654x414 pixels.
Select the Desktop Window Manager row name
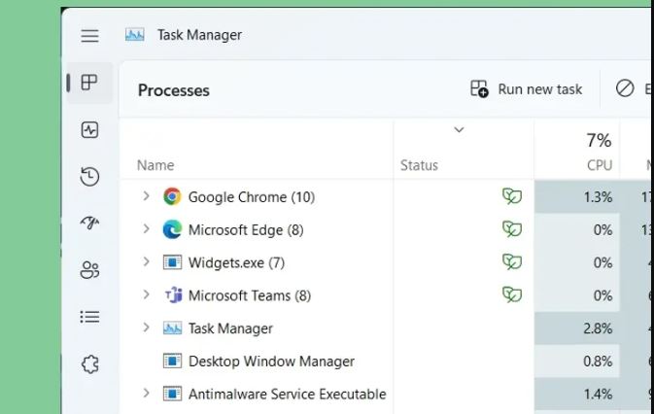[271, 362]
